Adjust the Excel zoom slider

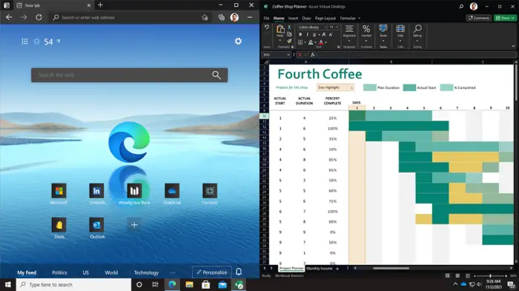click(x=490, y=275)
